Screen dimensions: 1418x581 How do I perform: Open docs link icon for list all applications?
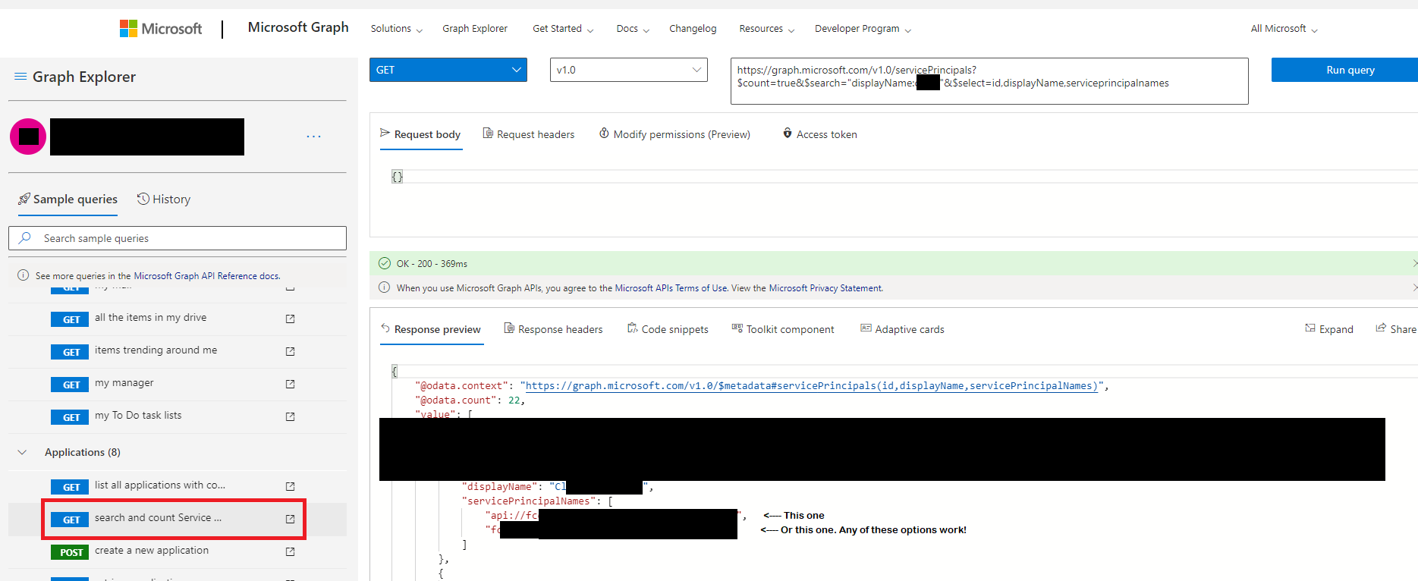click(290, 486)
